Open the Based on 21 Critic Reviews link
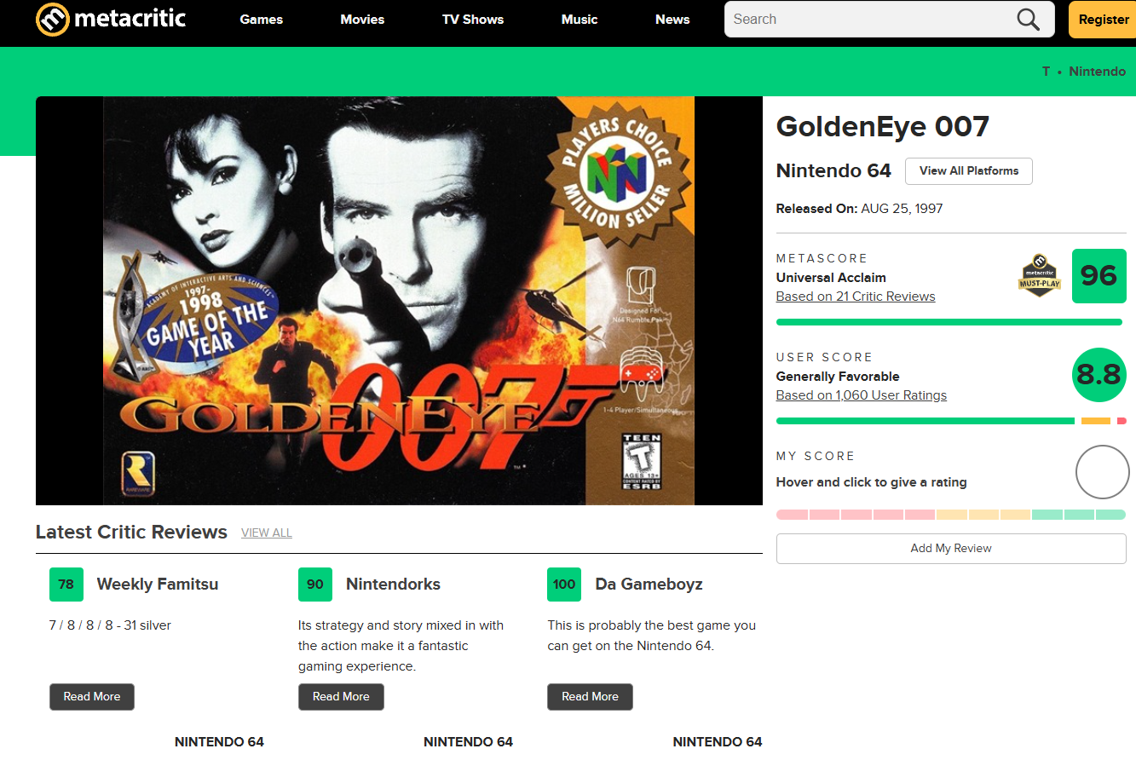The width and height of the screenshot is (1136, 766). click(x=856, y=297)
